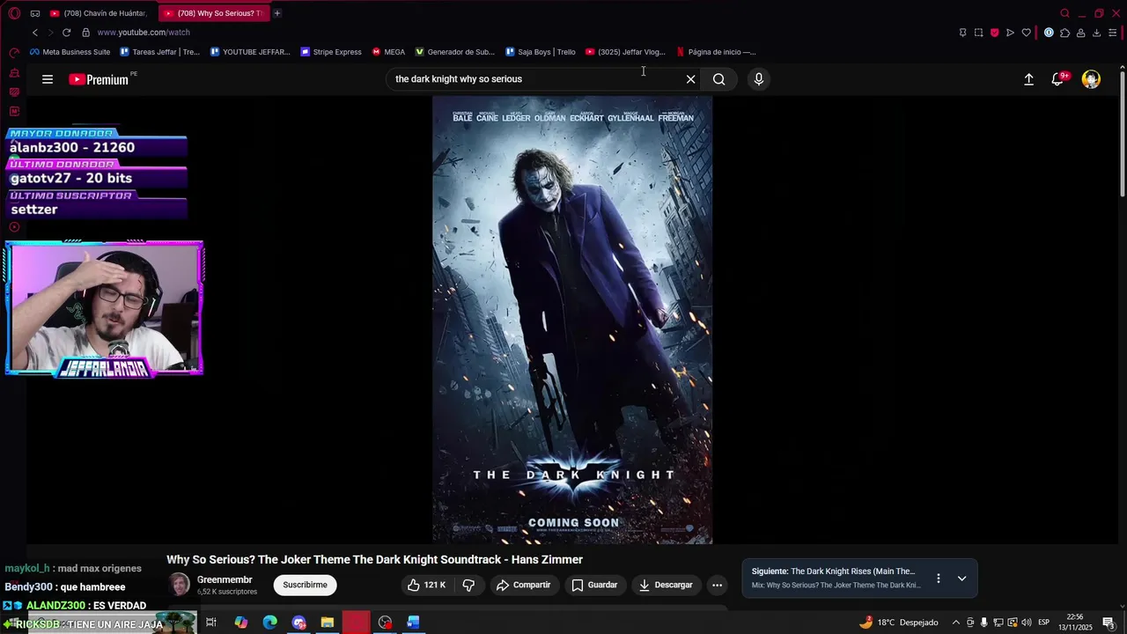Open Jeffar Vlog YouTube bookmark
The height and width of the screenshot is (634, 1127).
pyautogui.click(x=625, y=52)
